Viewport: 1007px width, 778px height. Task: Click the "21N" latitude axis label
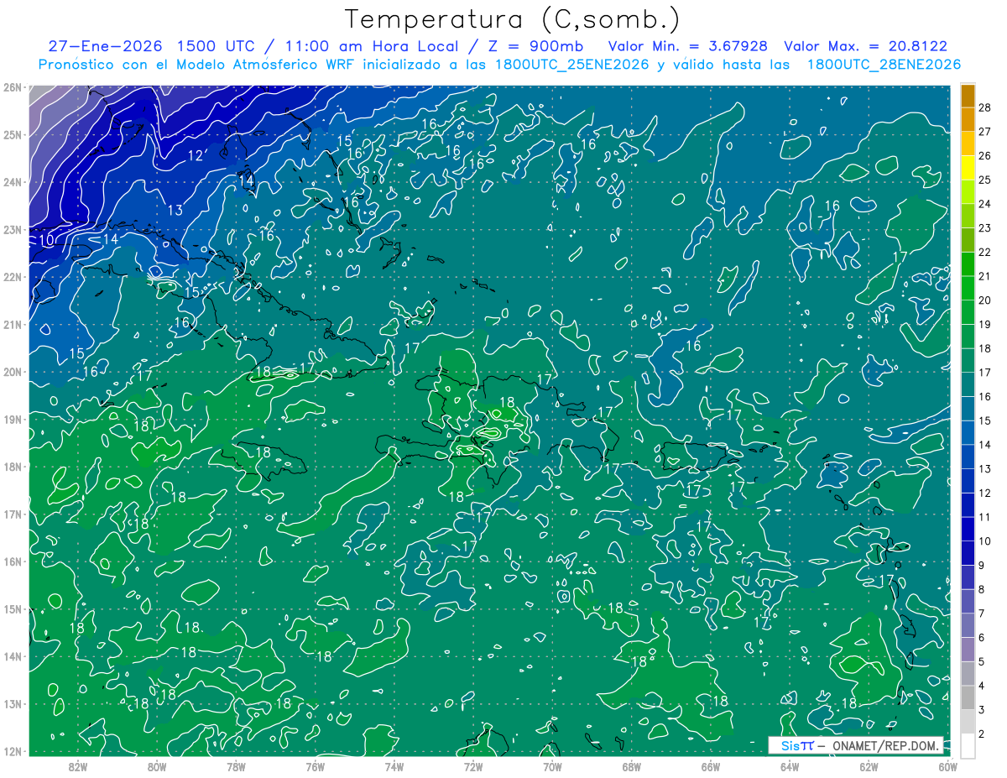(x=12, y=324)
